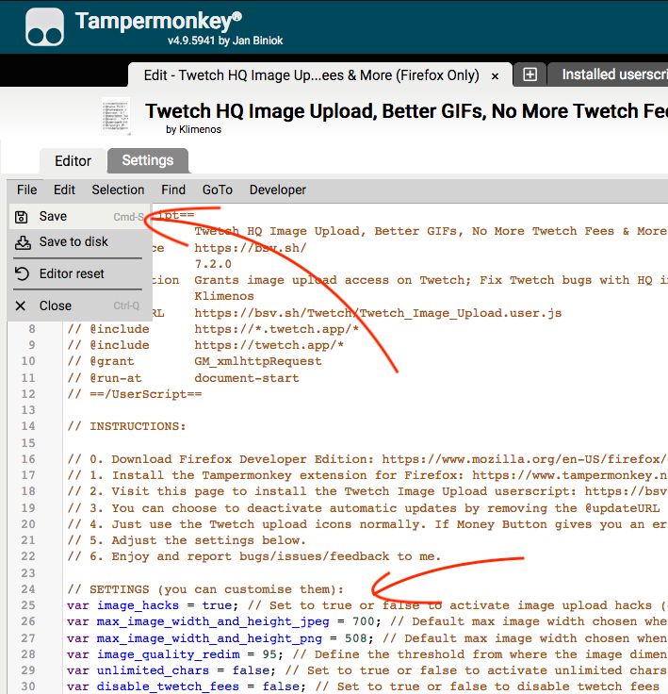Click the https://twetch.app/* include value

click(269, 345)
